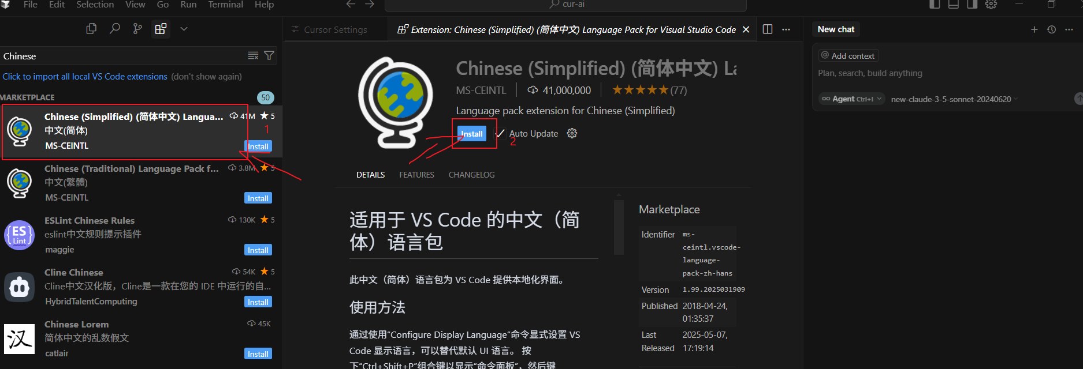Screen dimensions: 1083x369
Task: Select ESLint Chinese Rules list item
Action: 141,235
